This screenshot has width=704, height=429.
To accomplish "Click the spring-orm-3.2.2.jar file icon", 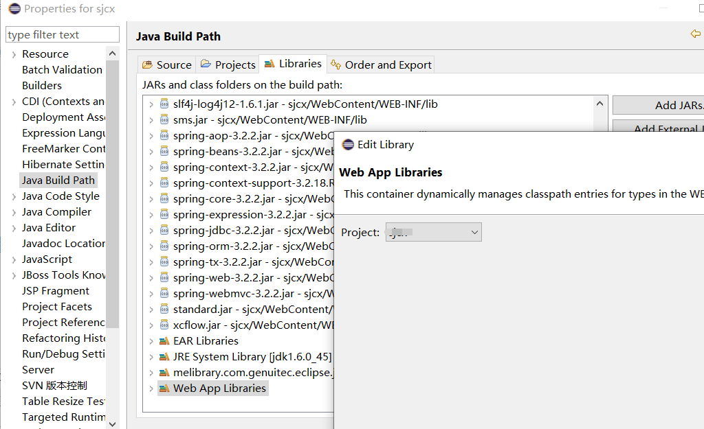I will pyautogui.click(x=164, y=246).
